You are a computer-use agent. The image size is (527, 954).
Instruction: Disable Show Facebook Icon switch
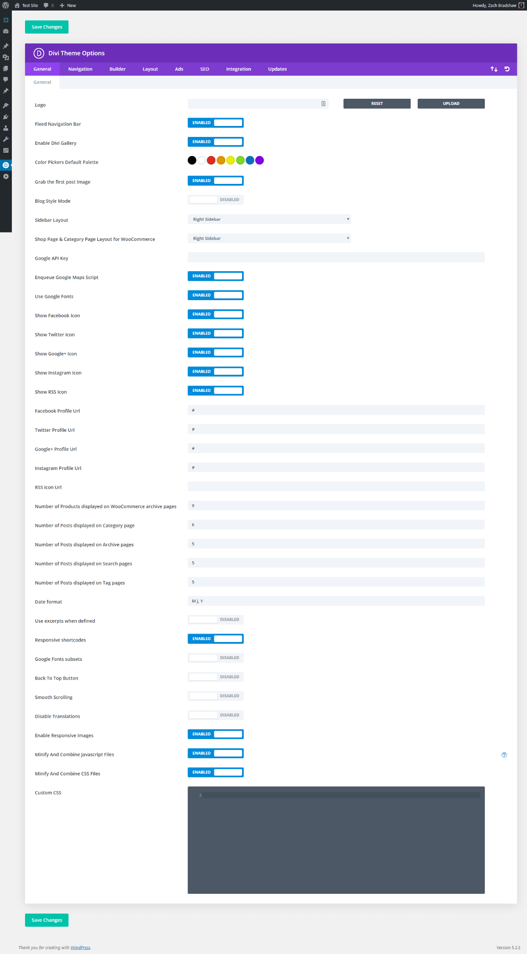point(216,314)
